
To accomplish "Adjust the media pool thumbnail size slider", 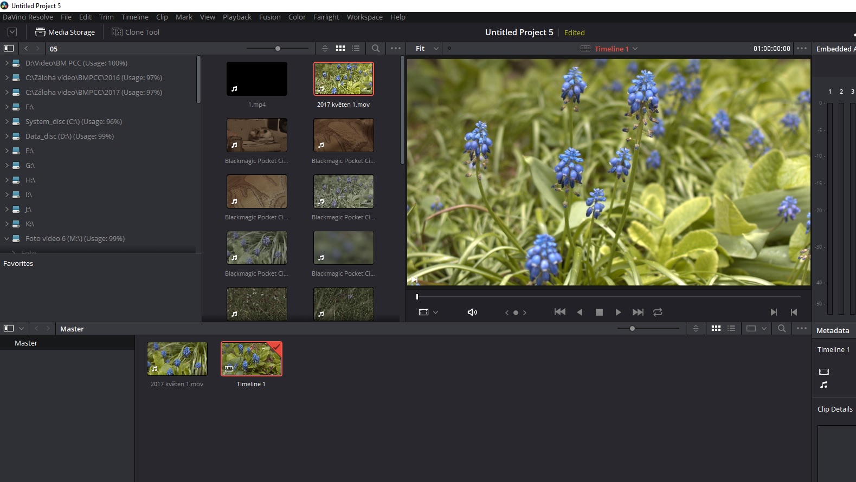I will (x=632, y=328).
